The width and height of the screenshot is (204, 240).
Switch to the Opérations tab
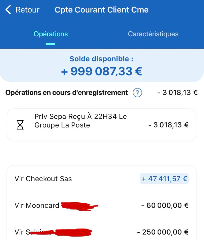click(x=50, y=34)
